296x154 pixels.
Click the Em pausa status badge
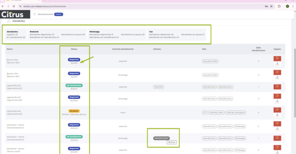(74, 111)
